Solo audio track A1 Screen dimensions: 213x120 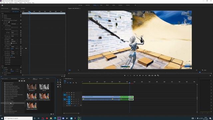[x=76, y=99]
